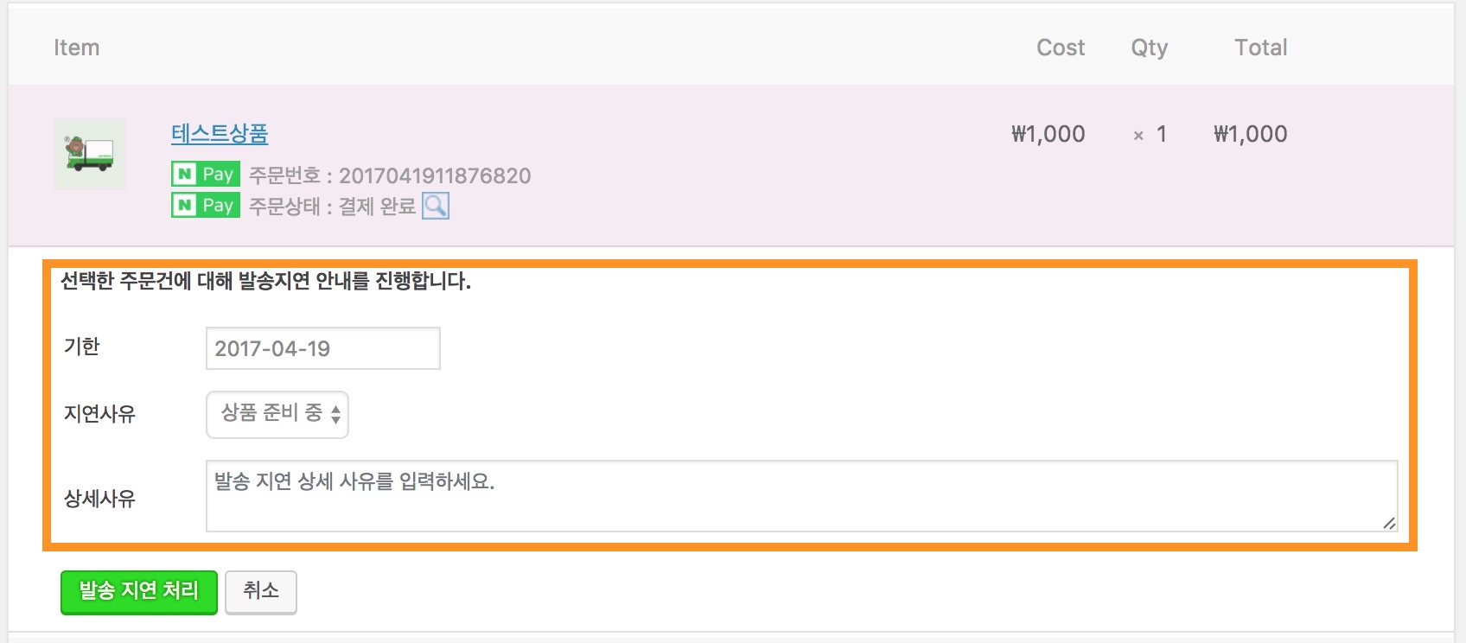Select the Cost column header
This screenshot has width=1466, height=643.
[1061, 48]
